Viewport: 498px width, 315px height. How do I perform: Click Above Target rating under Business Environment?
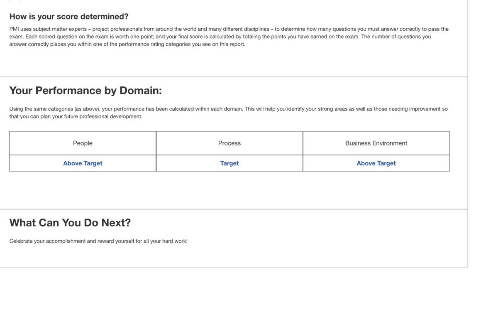point(376,163)
